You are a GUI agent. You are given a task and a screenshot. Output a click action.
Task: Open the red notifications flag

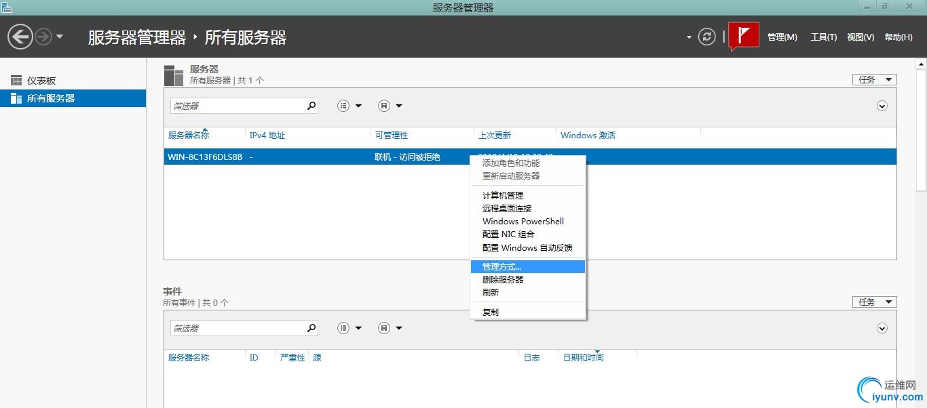[744, 37]
